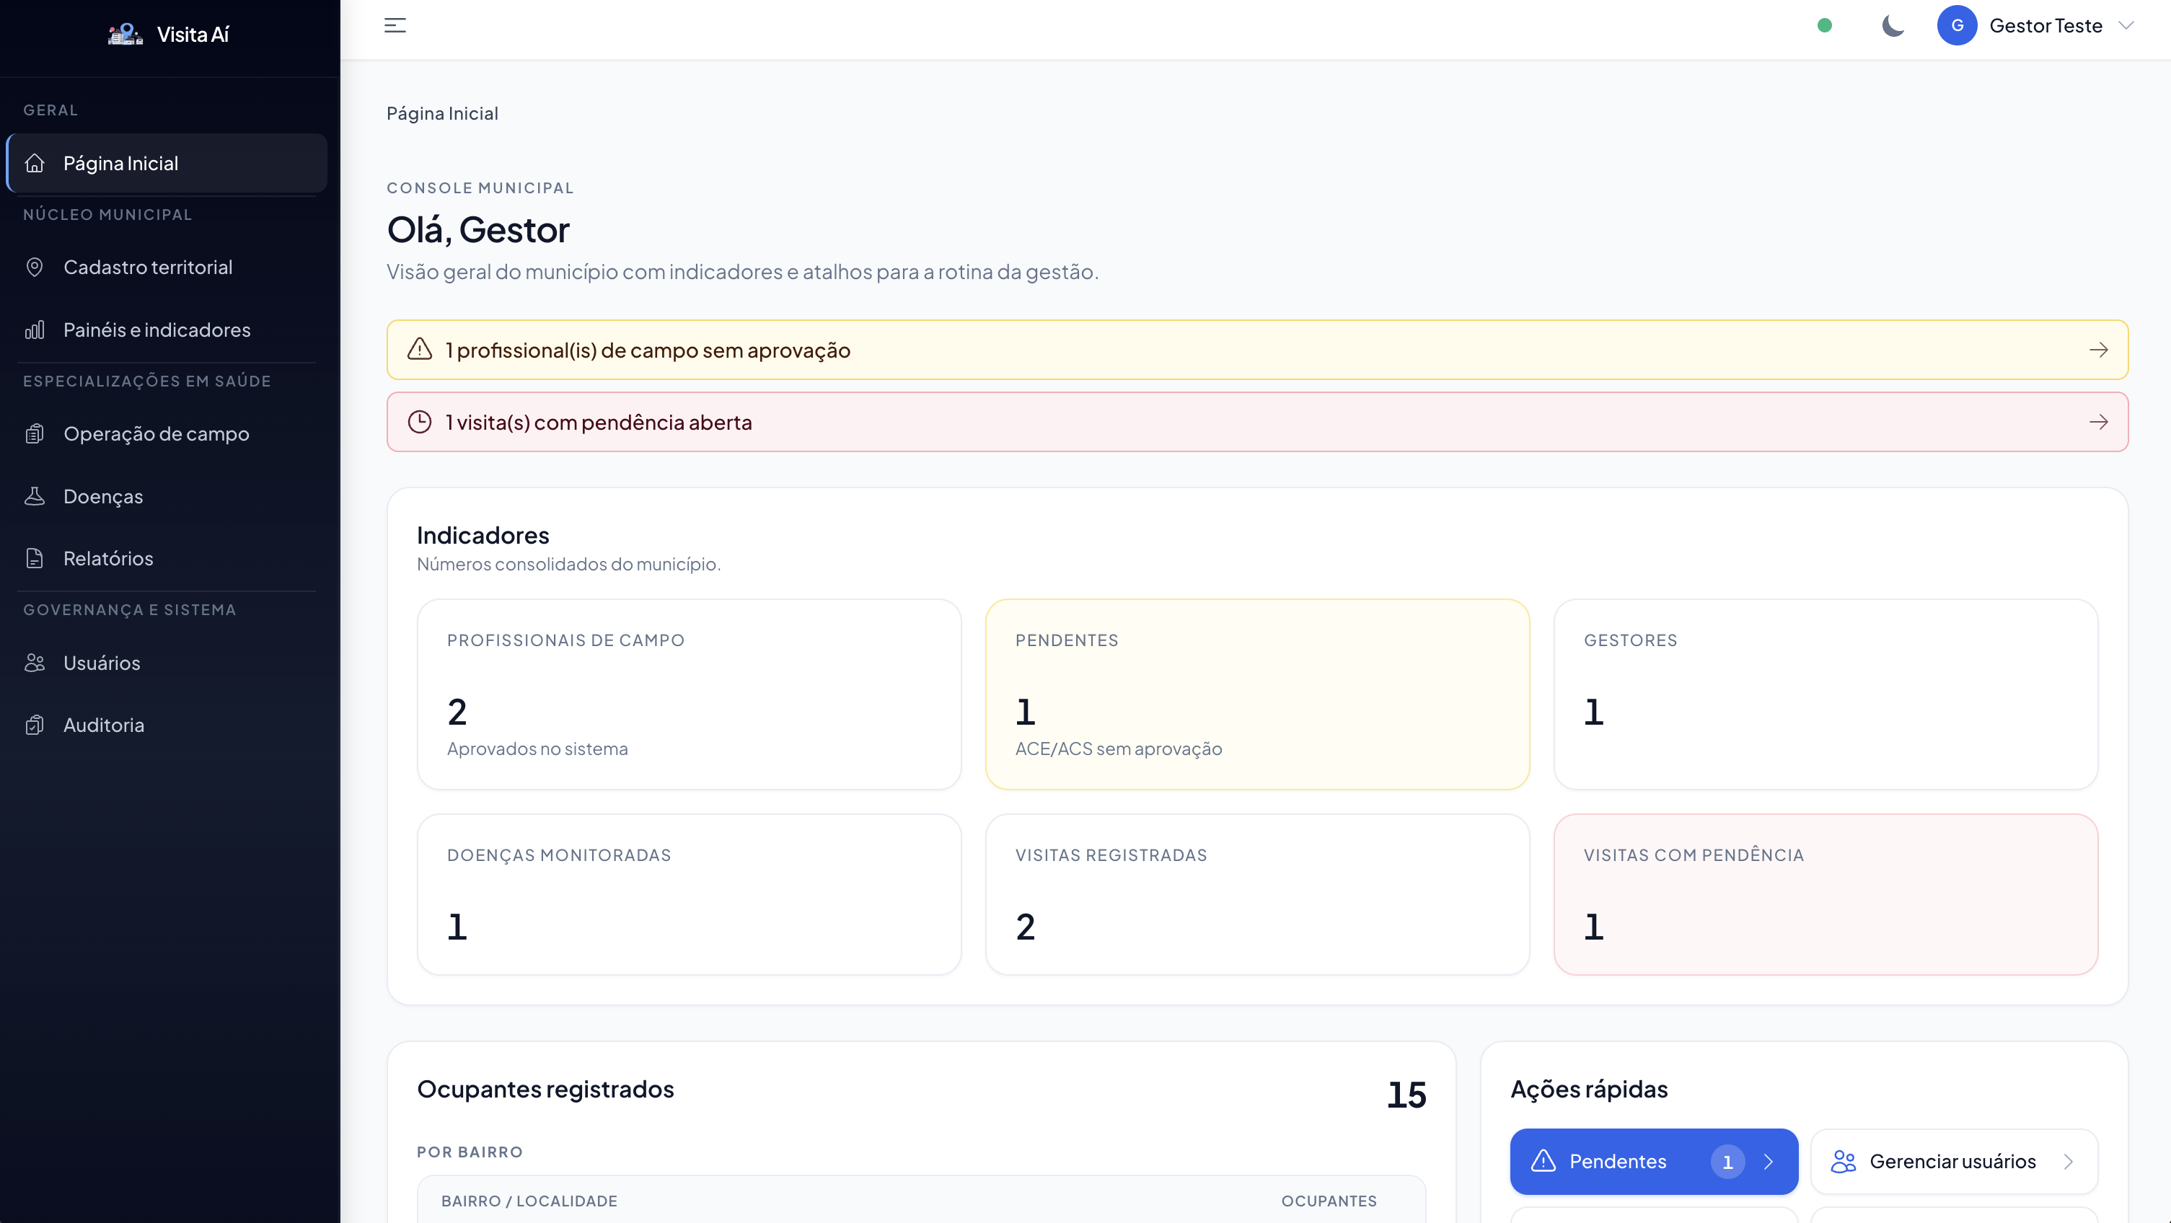This screenshot has width=2171, height=1223.
Task: Open the Cadastro territorial map pin item
Action: click(147, 268)
